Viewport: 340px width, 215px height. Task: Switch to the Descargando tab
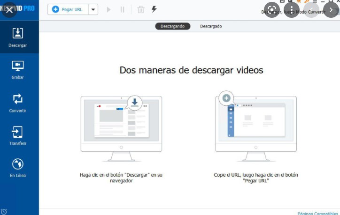coord(173,26)
